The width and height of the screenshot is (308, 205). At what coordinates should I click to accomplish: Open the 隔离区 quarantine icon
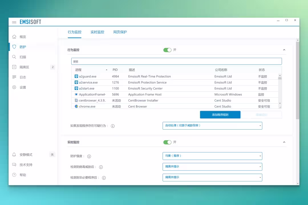point(14,67)
